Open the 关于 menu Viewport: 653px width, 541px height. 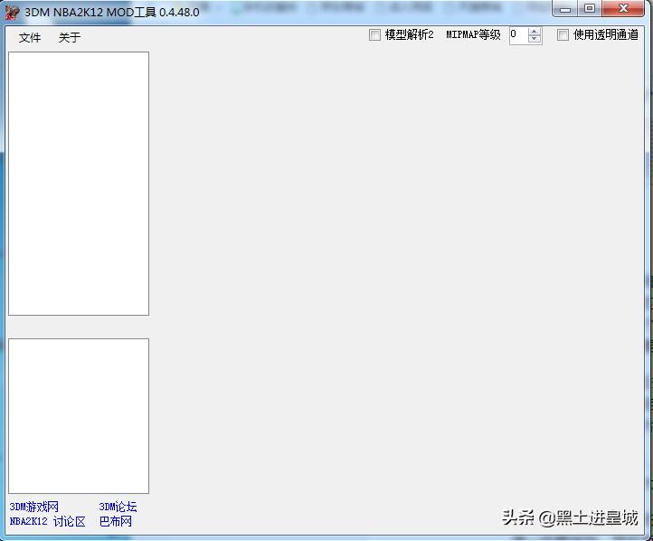point(69,38)
